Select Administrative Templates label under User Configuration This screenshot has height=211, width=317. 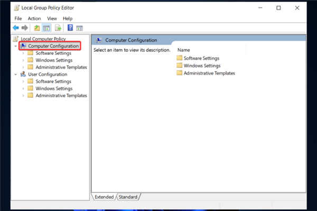61,95
